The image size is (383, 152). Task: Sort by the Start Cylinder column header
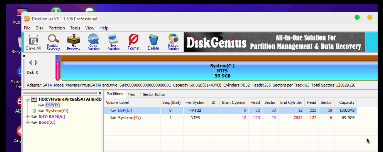click(x=234, y=102)
